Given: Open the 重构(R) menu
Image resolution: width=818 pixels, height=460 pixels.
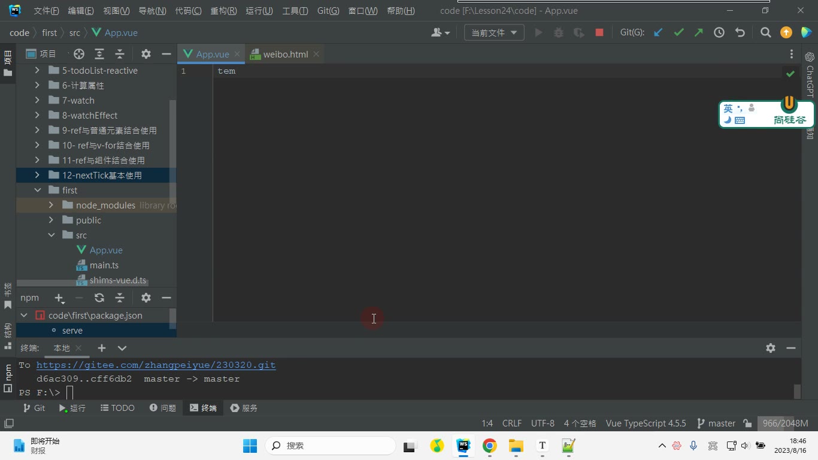Looking at the screenshot, I should tap(223, 11).
